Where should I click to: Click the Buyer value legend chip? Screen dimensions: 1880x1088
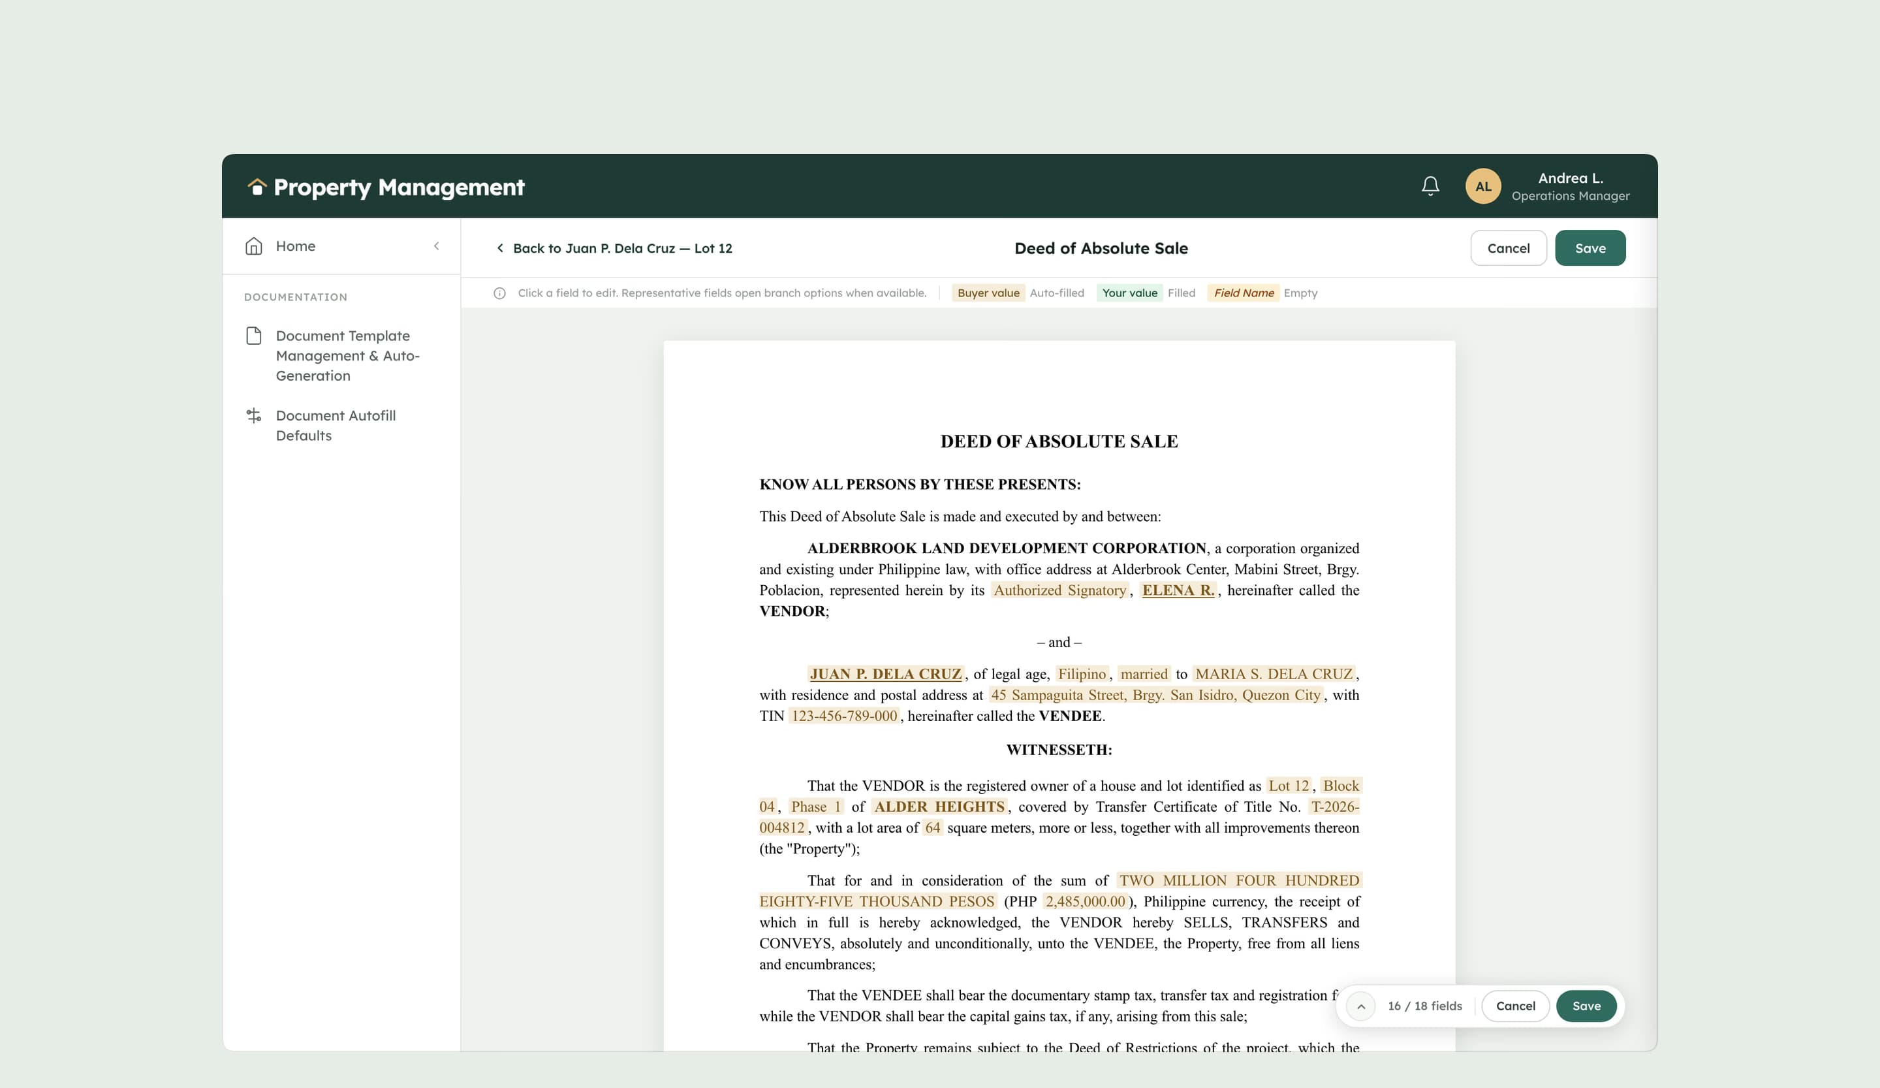pos(988,293)
